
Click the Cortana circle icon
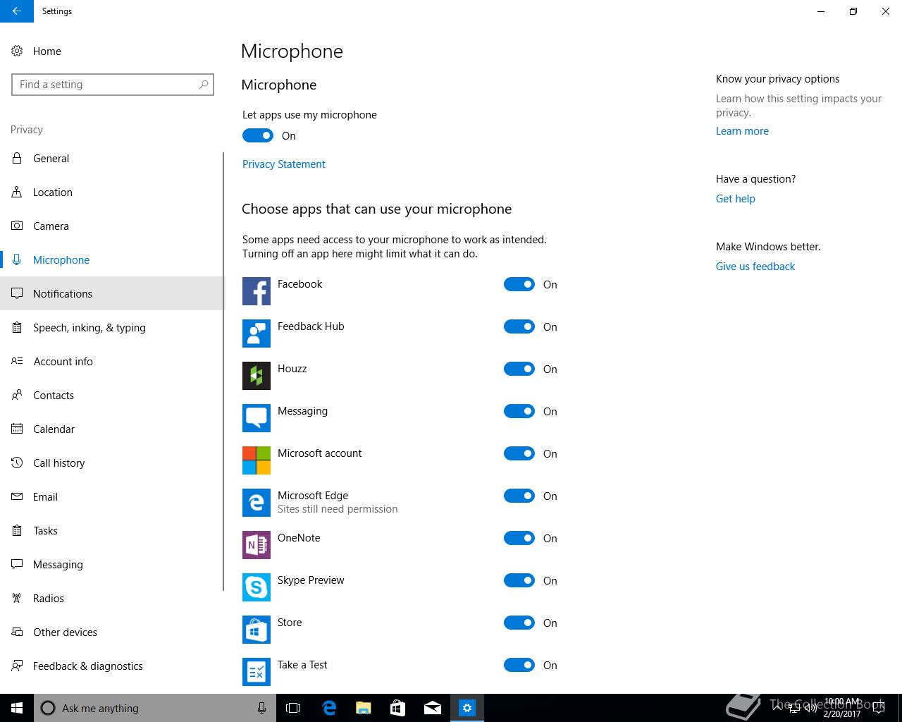(x=48, y=708)
